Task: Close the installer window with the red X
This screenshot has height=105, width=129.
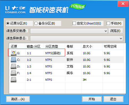Action: tap(123, 4)
